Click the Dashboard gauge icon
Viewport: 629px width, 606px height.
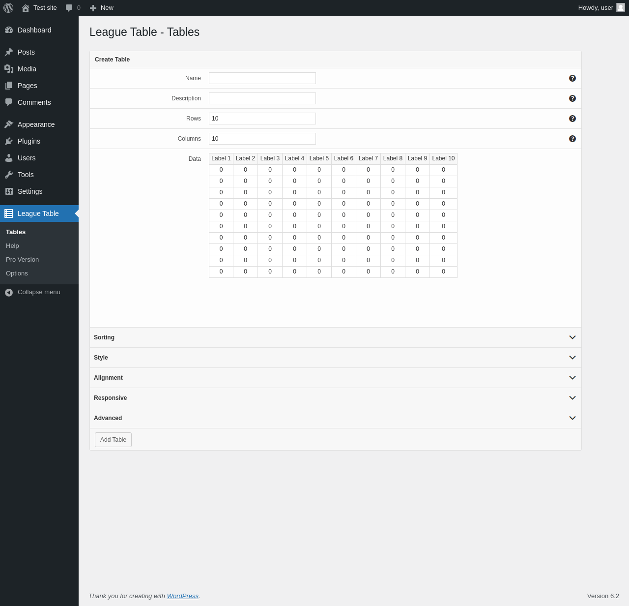pos(9,30)
